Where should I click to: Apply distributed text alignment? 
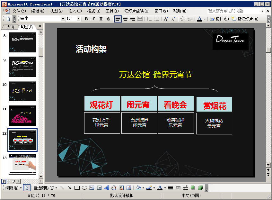coord(140,19)
